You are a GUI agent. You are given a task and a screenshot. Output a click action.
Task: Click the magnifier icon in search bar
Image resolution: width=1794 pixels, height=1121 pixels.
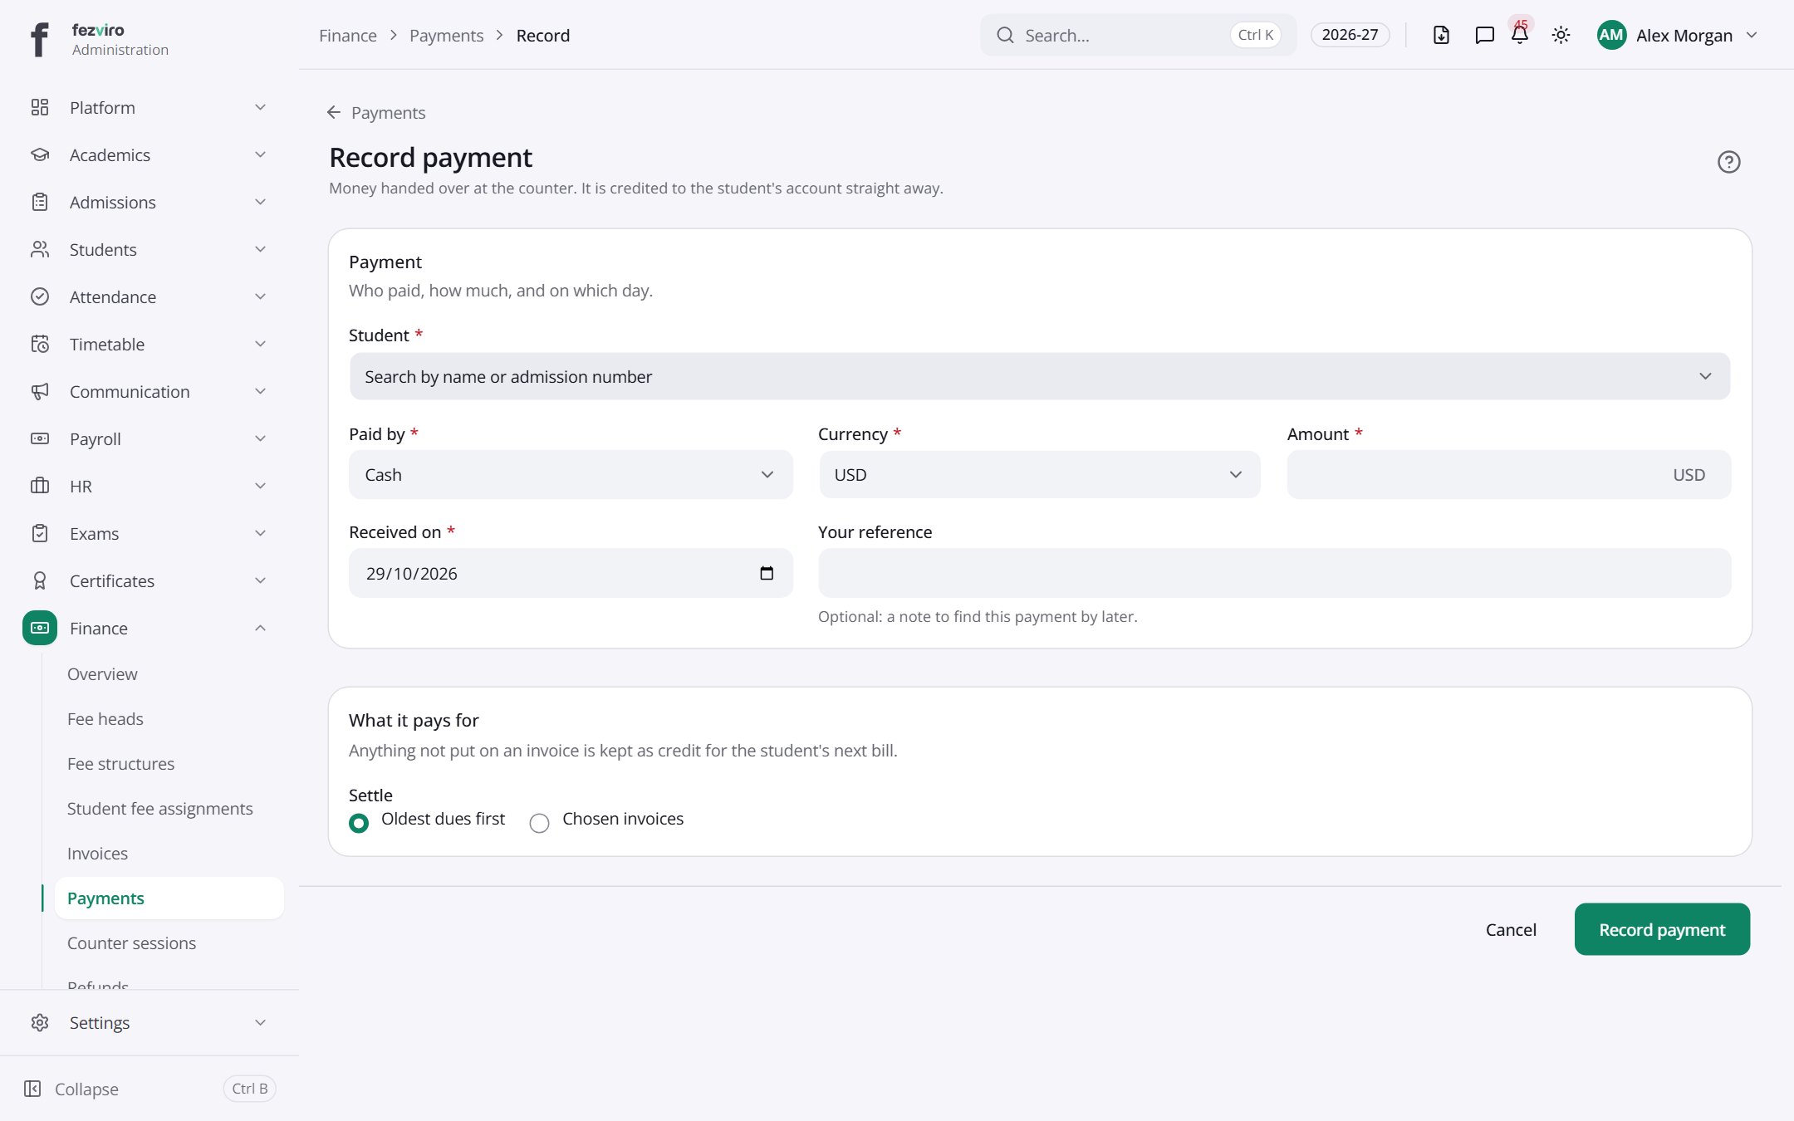[1005, 35]
